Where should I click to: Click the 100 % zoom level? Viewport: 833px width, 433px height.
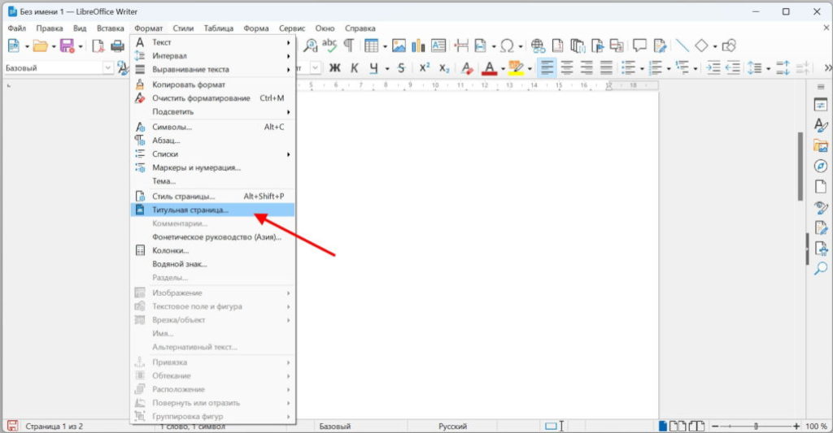coord(816,427)
